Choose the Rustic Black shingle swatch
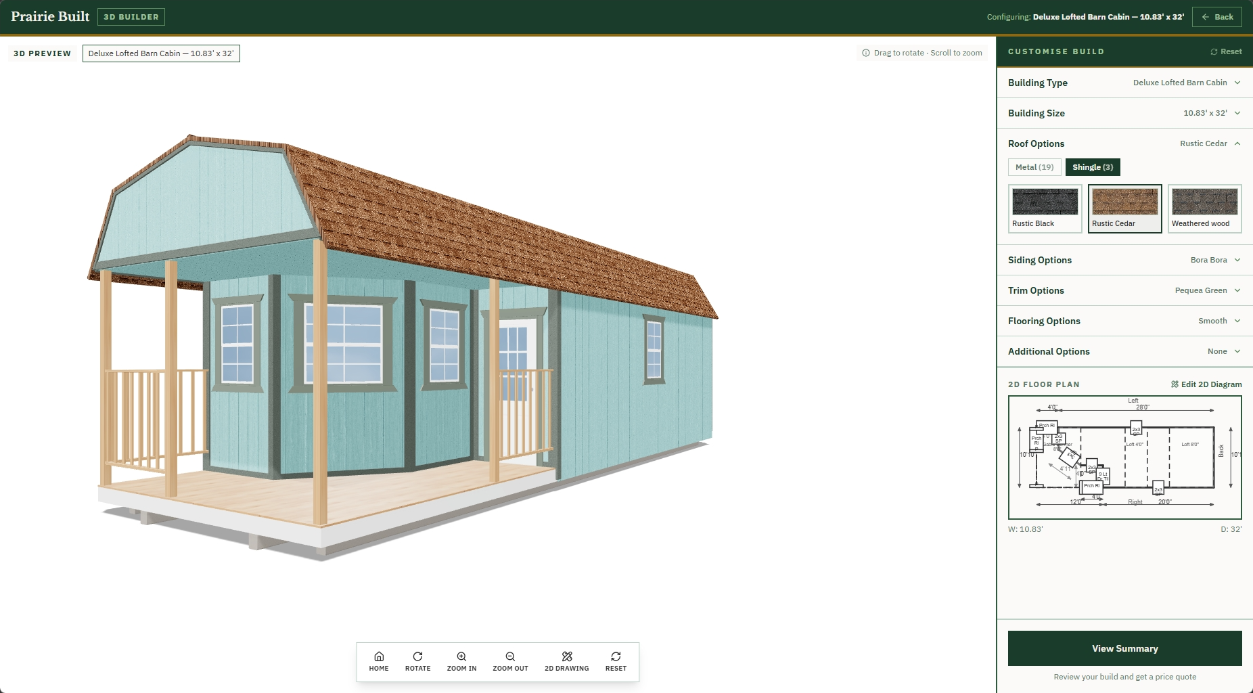The height and width of the screenshot is (693, 1253). 1045,208
